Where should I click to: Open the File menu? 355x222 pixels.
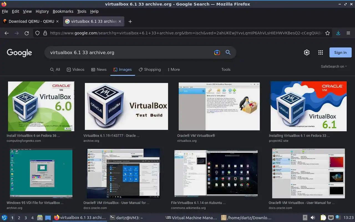pos(5,11)
